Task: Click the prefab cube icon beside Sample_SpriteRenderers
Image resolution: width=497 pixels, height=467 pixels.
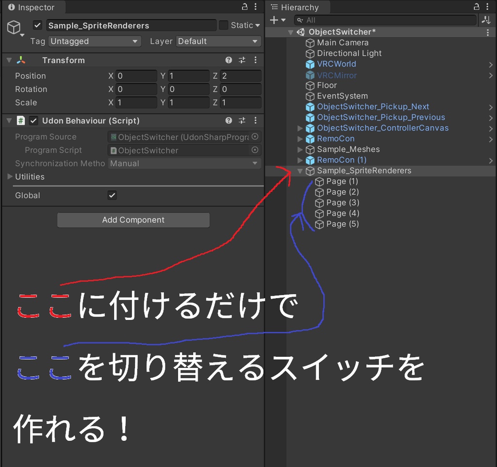Action: [x=310, y=170]
